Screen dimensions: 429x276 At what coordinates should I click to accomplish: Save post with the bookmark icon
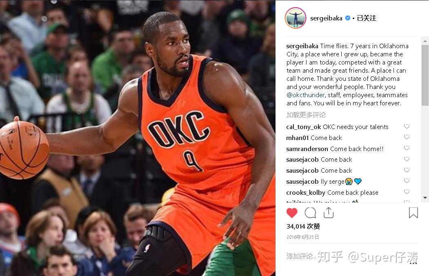[x=413, y=213]
